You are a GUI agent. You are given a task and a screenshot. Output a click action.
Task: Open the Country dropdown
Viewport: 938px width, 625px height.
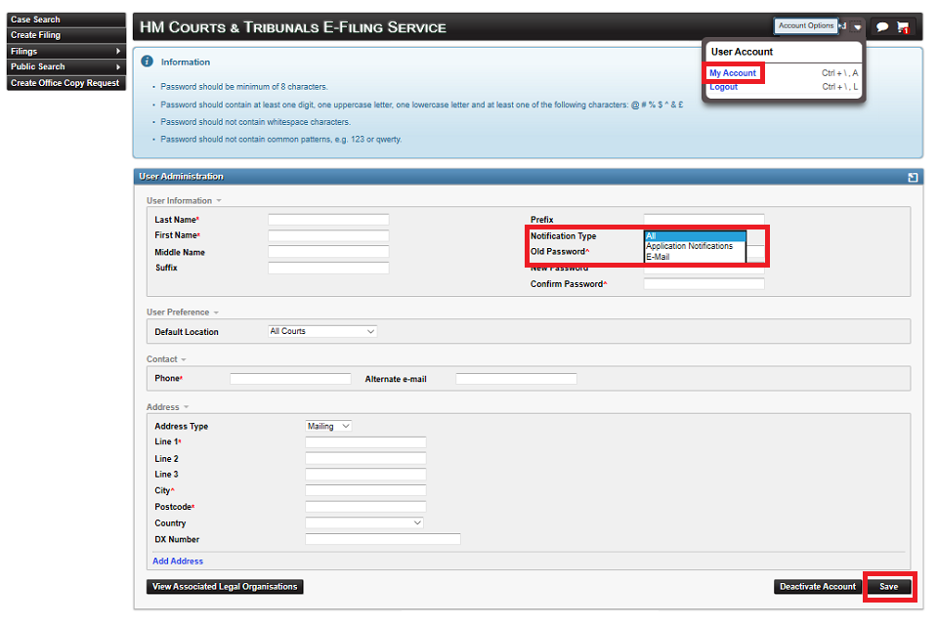coord(364,523)
